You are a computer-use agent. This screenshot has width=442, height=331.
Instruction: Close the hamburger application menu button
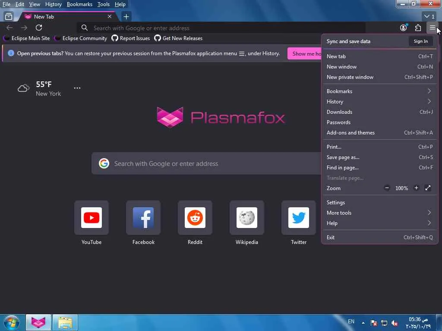[433, 28]
